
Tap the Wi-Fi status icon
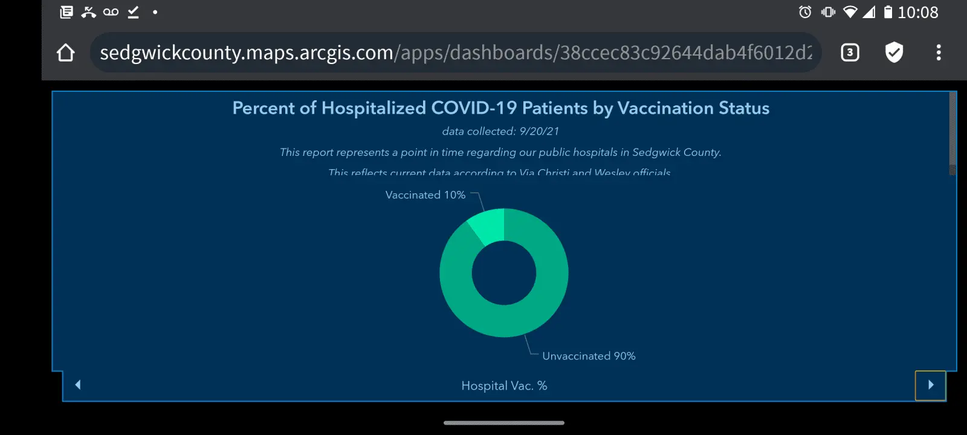[x=850, y=12]
